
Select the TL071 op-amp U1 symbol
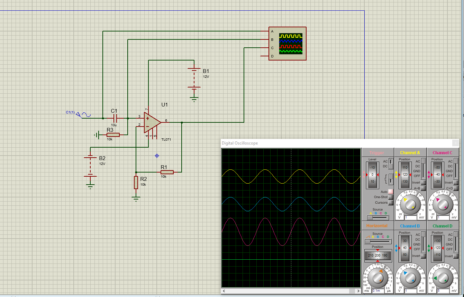(x=152, y=122)
